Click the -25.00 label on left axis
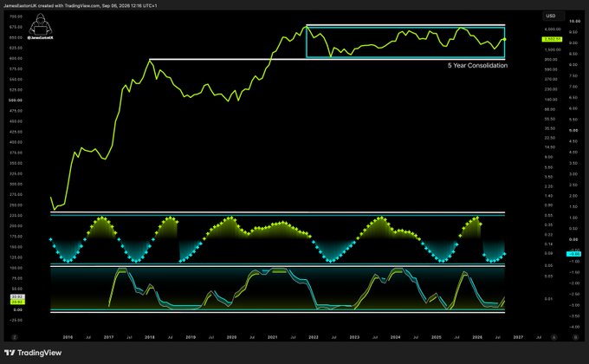The image size is (589, 364). click(16, 321)
